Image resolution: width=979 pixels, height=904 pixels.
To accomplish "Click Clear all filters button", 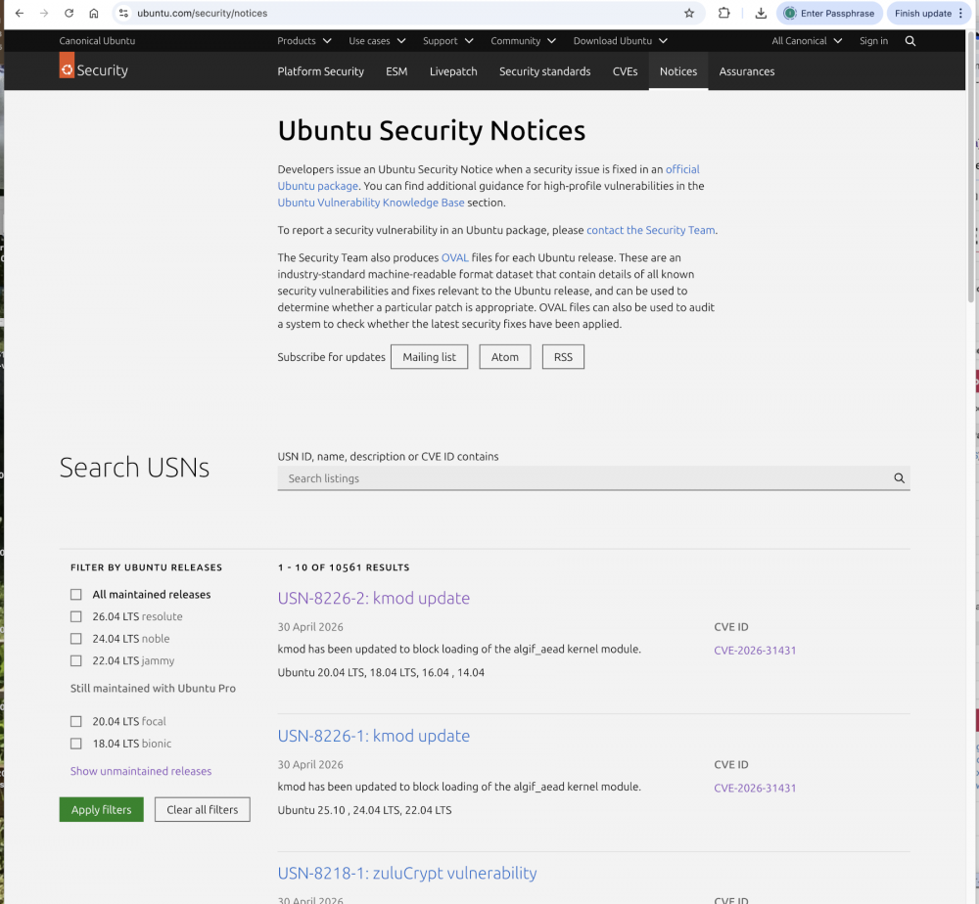I will (x=203, y=810).
